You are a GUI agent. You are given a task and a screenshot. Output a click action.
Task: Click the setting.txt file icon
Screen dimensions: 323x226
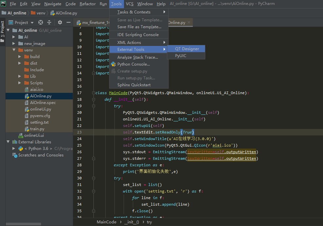pyautogui.click(x=27, y=122)
